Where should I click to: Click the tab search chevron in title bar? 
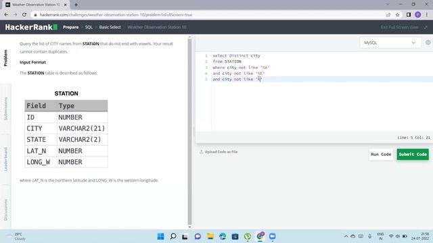(x=388, y=5)
